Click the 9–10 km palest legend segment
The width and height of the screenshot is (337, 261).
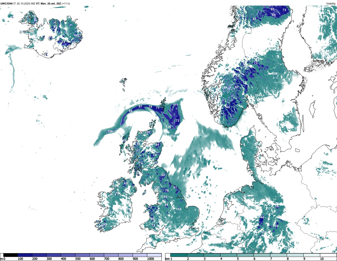[x=312, y=255]
